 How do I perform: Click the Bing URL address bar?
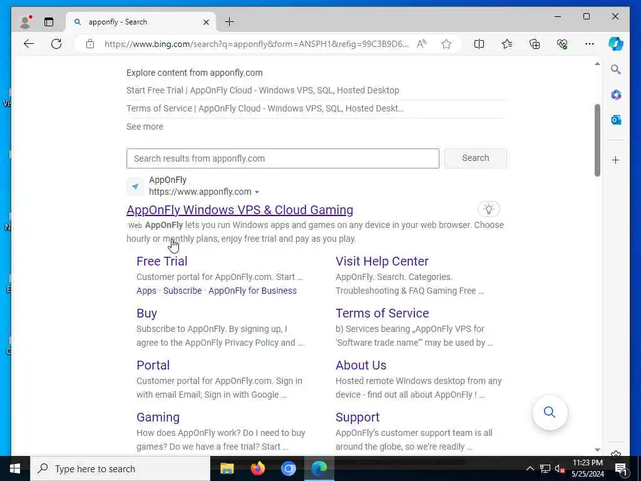(x=256, y=44)
